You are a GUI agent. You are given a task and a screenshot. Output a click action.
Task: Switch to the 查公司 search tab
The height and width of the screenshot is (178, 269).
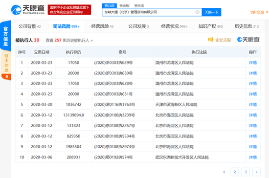pyautogui.click(x=110, y=6)
